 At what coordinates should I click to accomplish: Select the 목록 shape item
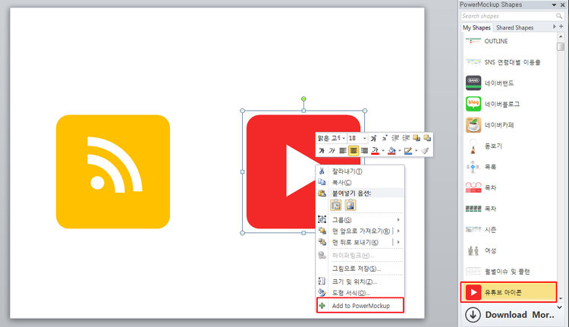(x=509, y=167)
